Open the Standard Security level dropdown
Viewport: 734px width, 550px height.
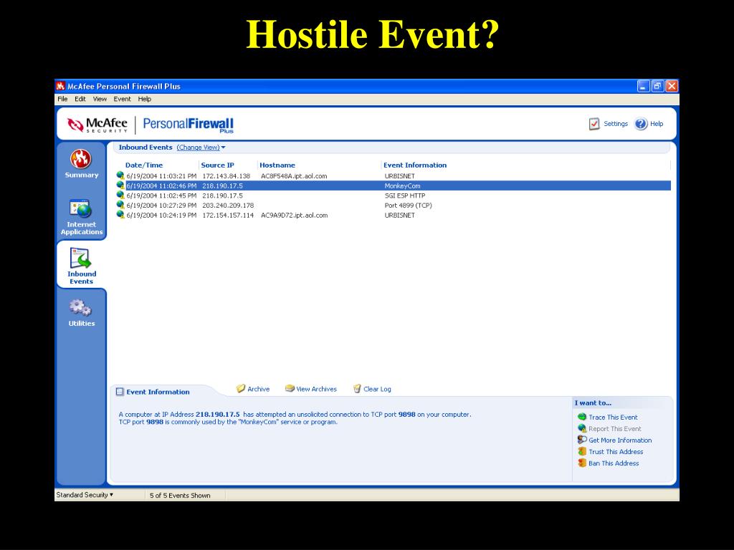85,495
